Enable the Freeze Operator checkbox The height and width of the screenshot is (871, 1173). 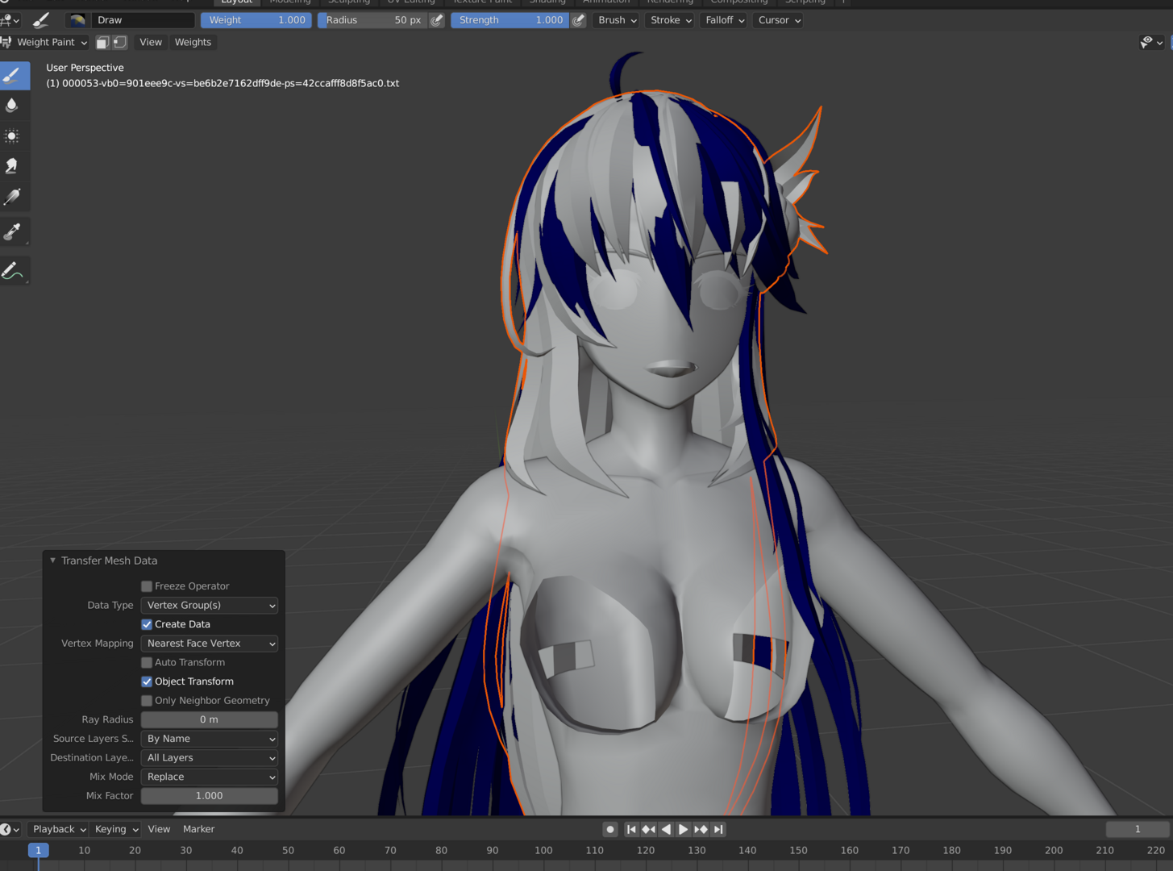point(147,586)
